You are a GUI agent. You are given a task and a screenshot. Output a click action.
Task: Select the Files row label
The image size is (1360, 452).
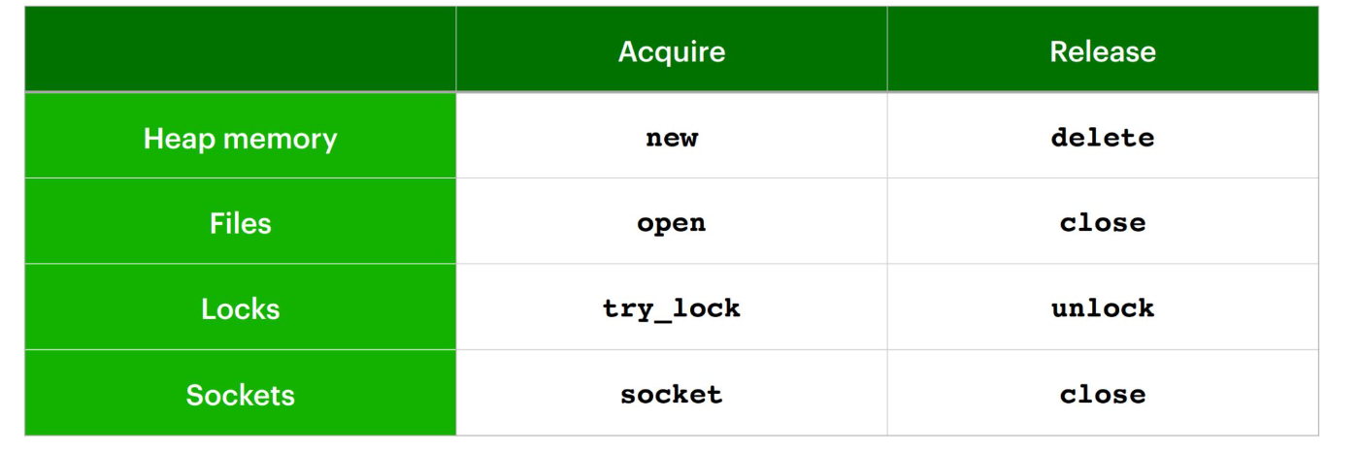[x=240, y=223]
